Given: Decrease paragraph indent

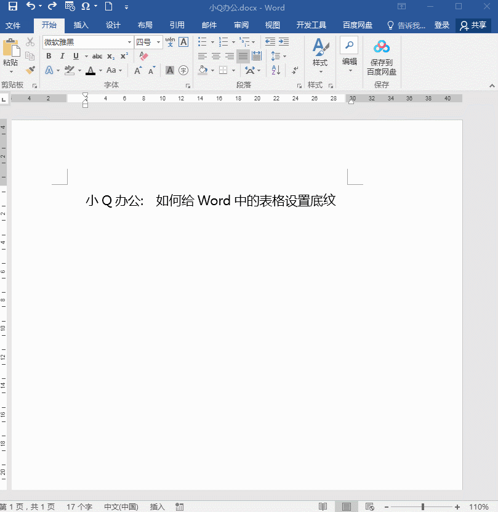Looking at the screenshot, I should tap(270, 42).
